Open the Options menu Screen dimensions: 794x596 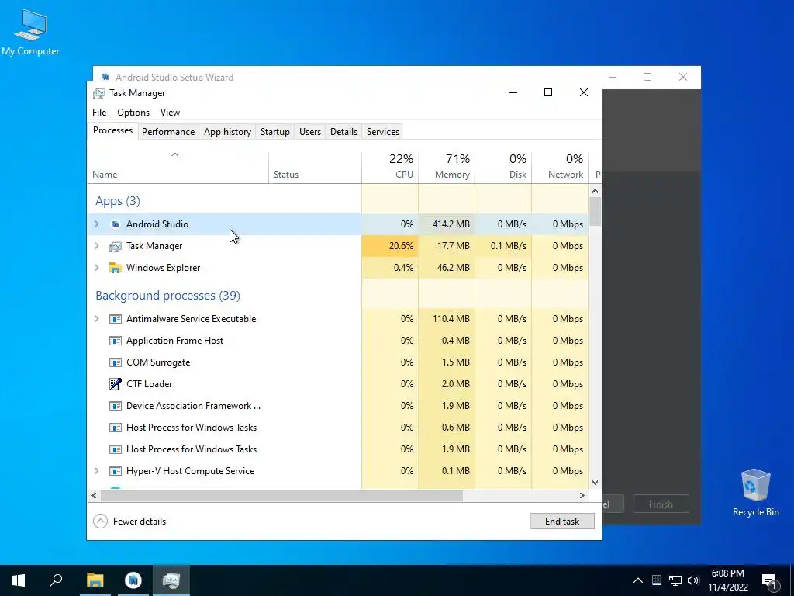click(x=133, y=113)
